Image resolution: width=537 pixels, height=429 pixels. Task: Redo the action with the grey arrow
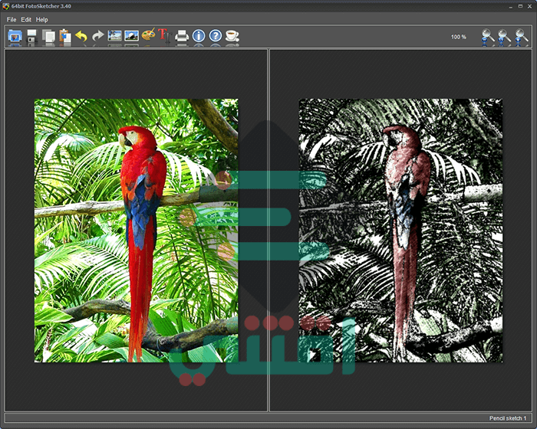coord(98,36)
